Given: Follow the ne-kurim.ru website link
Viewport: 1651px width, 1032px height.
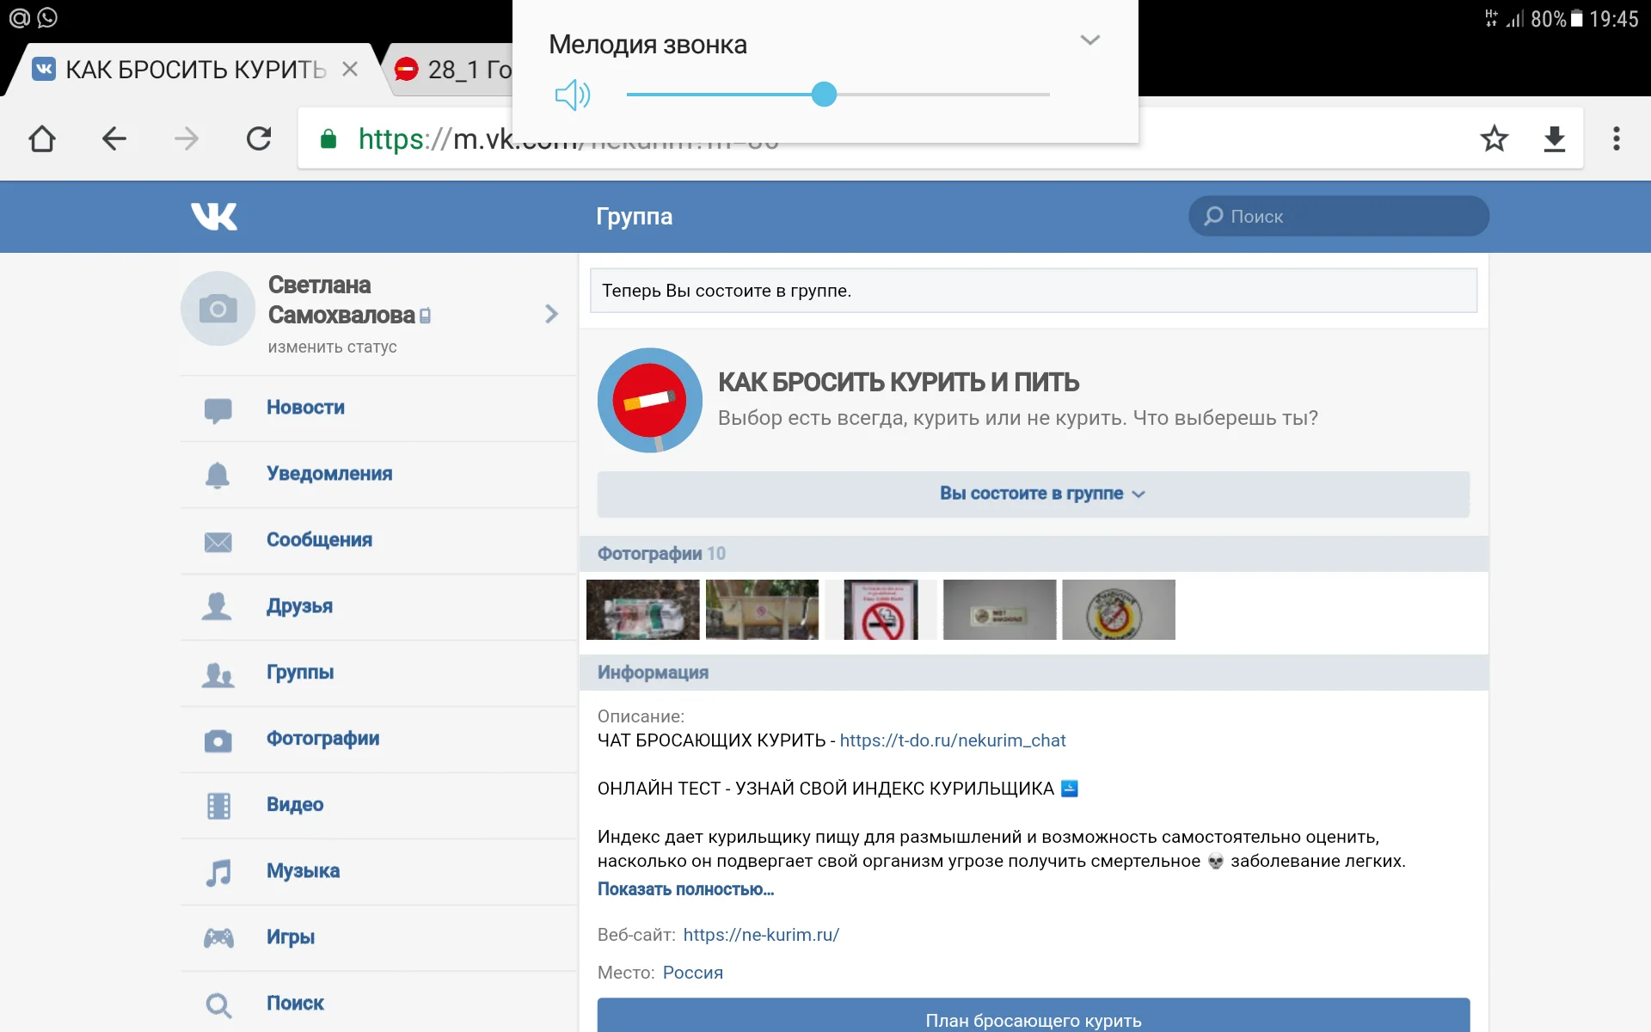Looking at the screenshot, I should [761, 935].
